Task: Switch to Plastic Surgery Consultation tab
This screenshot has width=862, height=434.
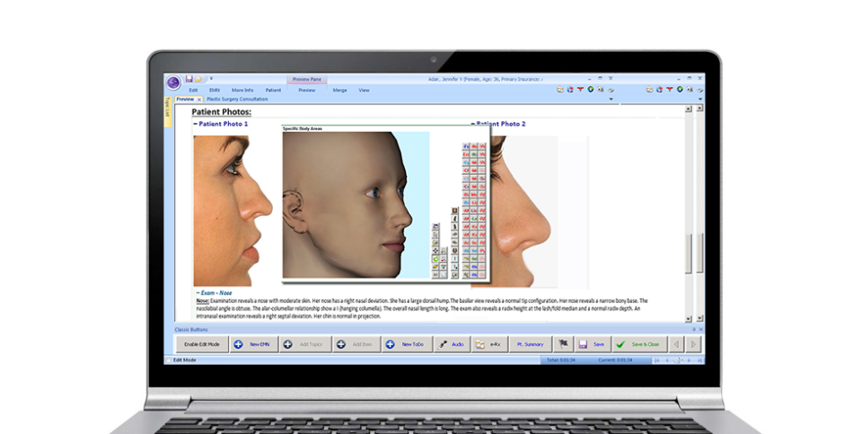Action: [236, 99]
